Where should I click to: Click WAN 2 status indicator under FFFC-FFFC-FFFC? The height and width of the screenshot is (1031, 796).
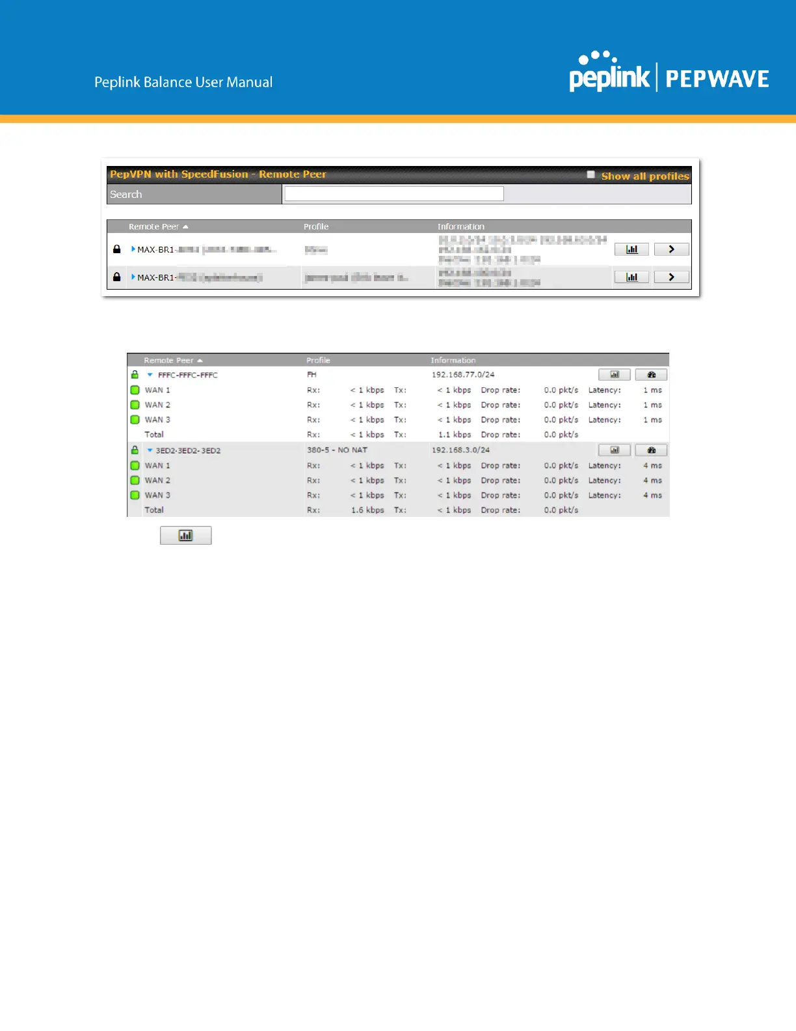click(x=135, y=405)
